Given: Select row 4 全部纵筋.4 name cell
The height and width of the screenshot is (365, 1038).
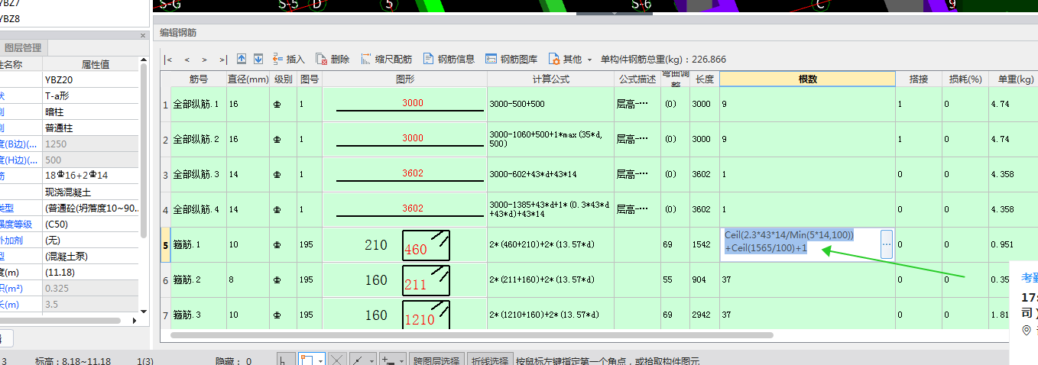Looking at the screenshot, I should click(x=198, y=209).
